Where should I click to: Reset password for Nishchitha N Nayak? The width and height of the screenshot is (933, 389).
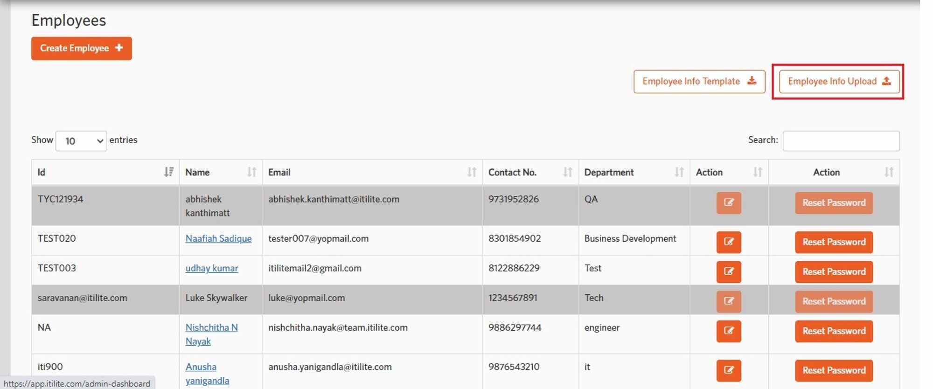coord(834,331)
